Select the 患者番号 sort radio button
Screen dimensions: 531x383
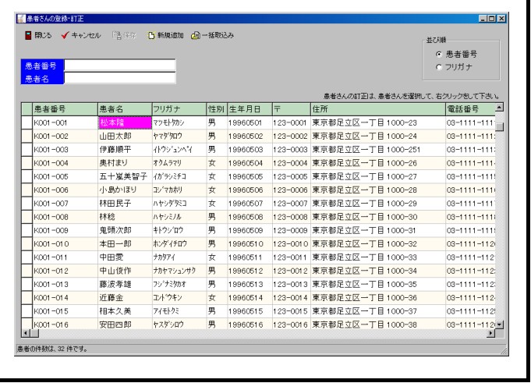tap(439, 54)
